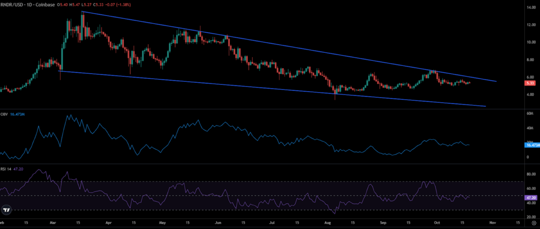Click the Nov label on time axis

pos(493,223)
